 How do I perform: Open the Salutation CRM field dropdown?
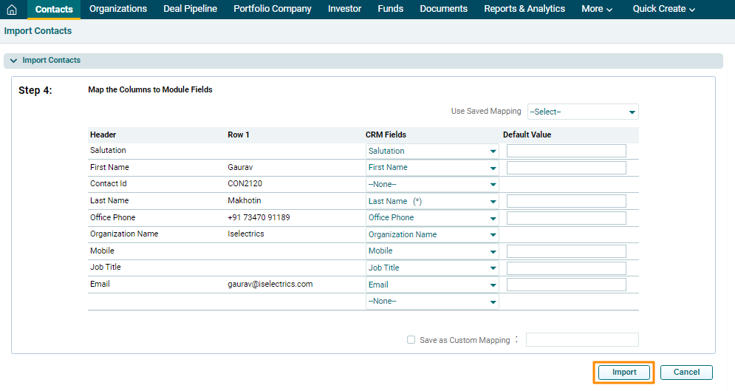432,151
